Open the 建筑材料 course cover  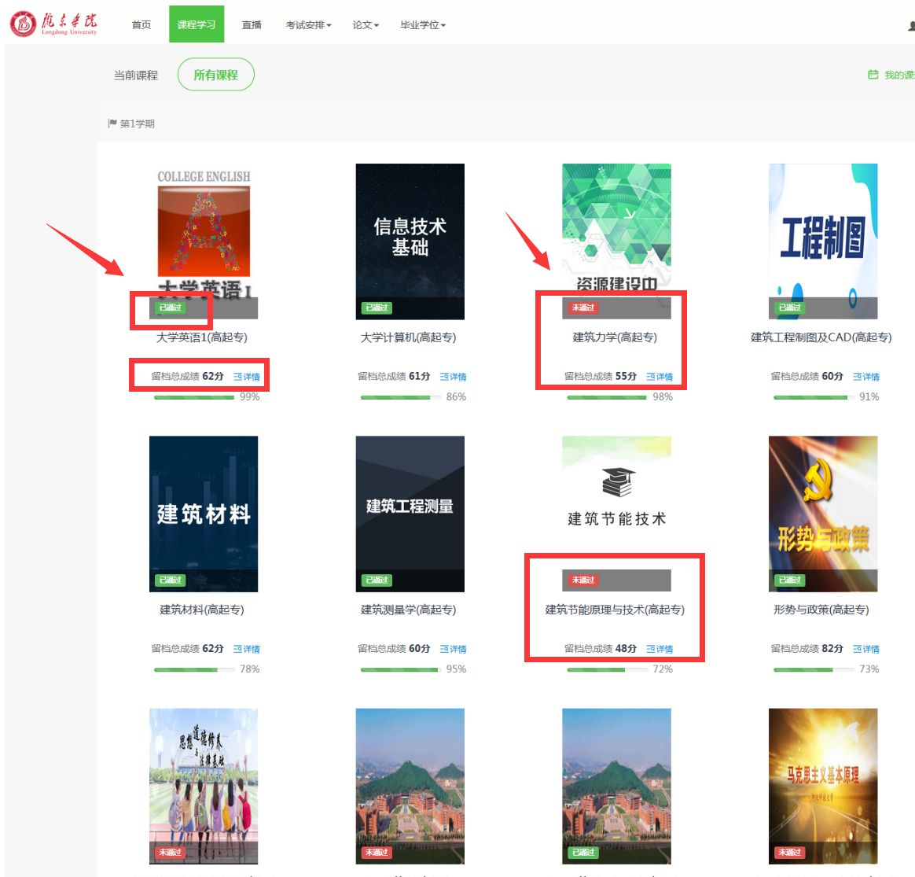(x=204, y=514)
